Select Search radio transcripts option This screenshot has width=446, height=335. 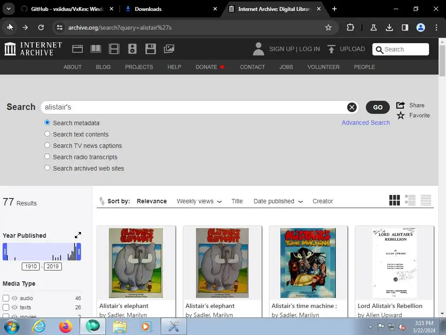coord(47,157)
